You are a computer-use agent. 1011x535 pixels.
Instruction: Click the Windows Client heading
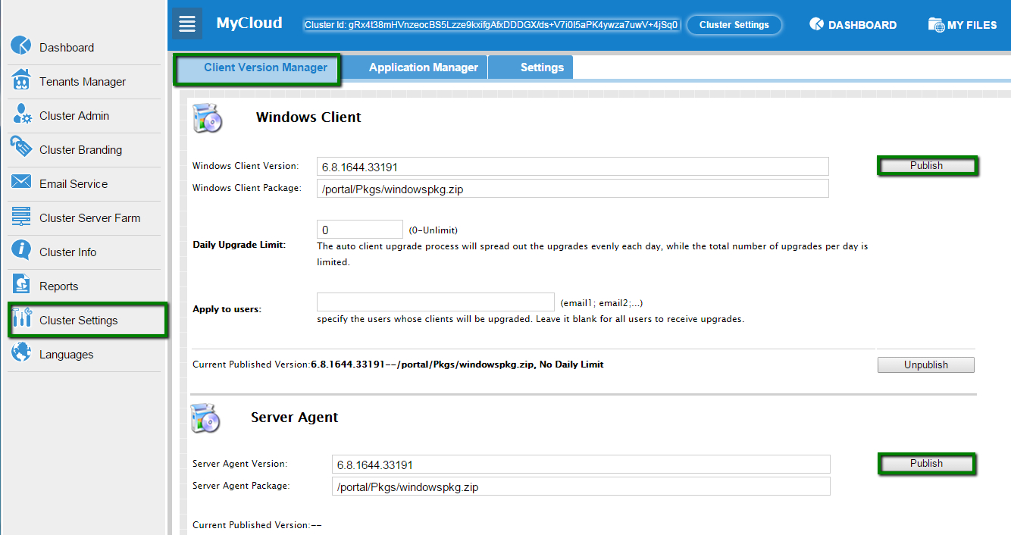point(308,117)
